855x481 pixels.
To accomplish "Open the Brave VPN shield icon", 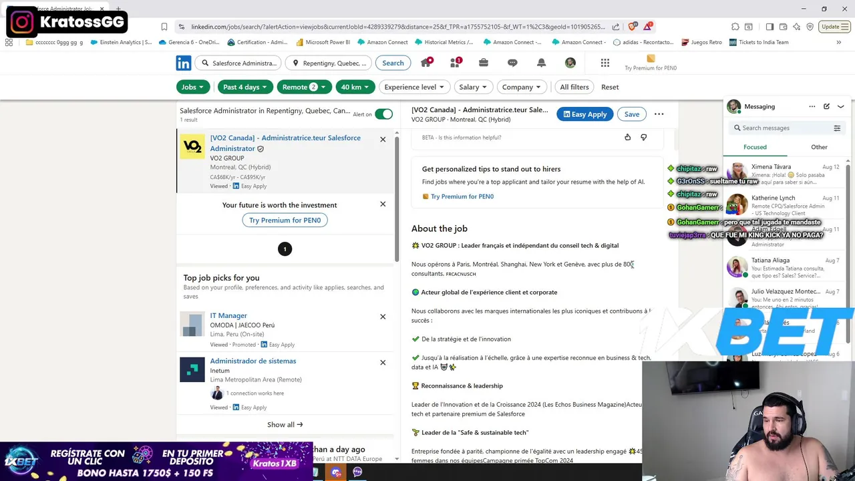I will click(810, 27).
